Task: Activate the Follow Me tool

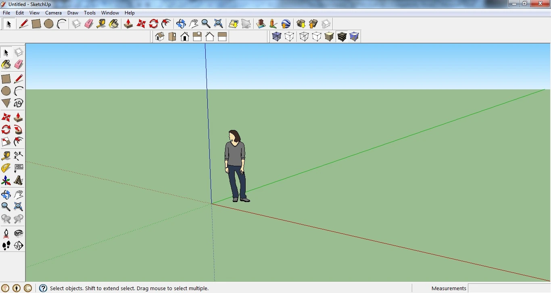Action: point(19,130)
